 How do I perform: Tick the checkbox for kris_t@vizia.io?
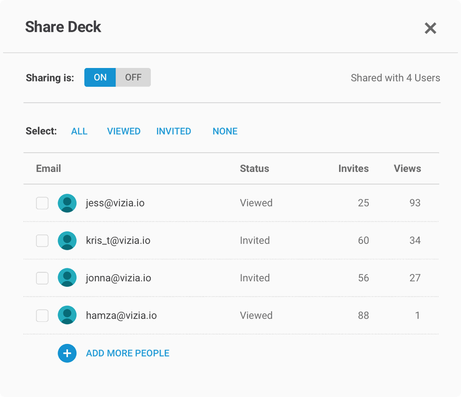pyautogui.click(x=42, y=241)
